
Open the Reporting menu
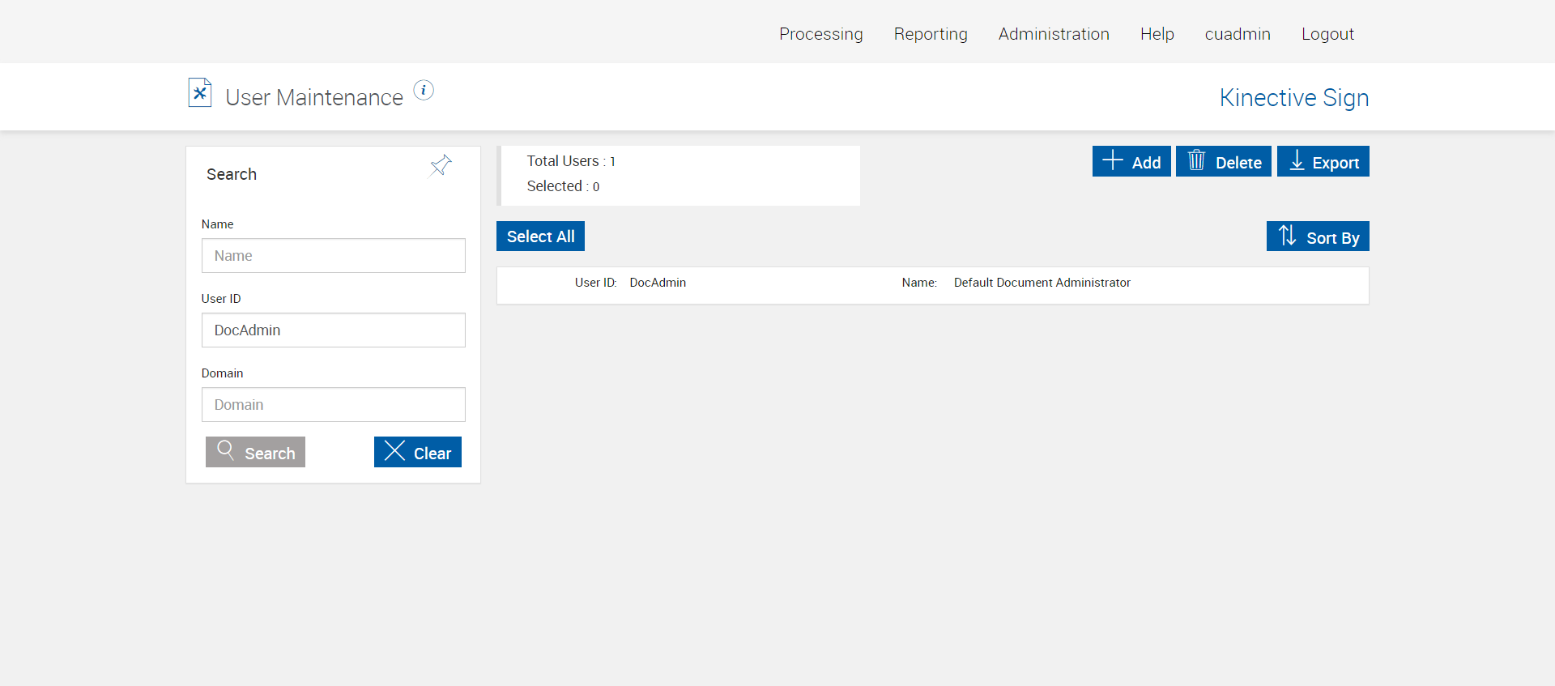931,34
